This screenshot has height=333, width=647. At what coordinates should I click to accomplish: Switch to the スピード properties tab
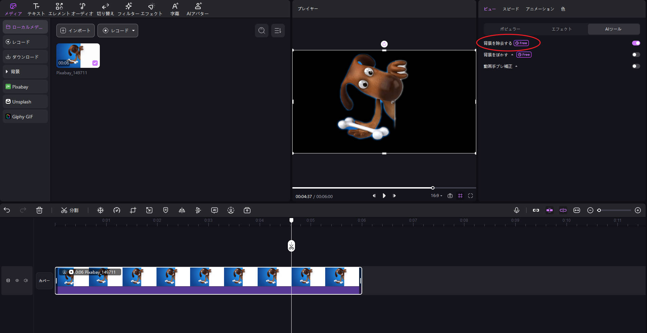511,9
